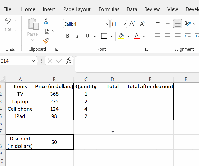Select the Total after discount header cell

(150, 86)
